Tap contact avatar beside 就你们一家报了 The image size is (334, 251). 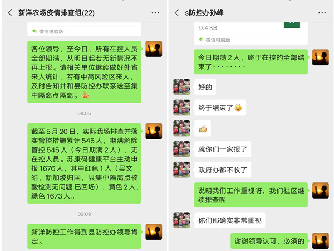[181, 149]
